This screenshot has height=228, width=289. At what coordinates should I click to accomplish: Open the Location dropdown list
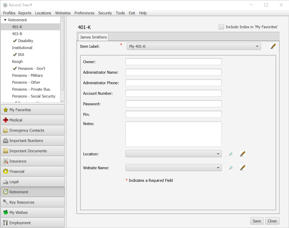[x=218, y=154]
